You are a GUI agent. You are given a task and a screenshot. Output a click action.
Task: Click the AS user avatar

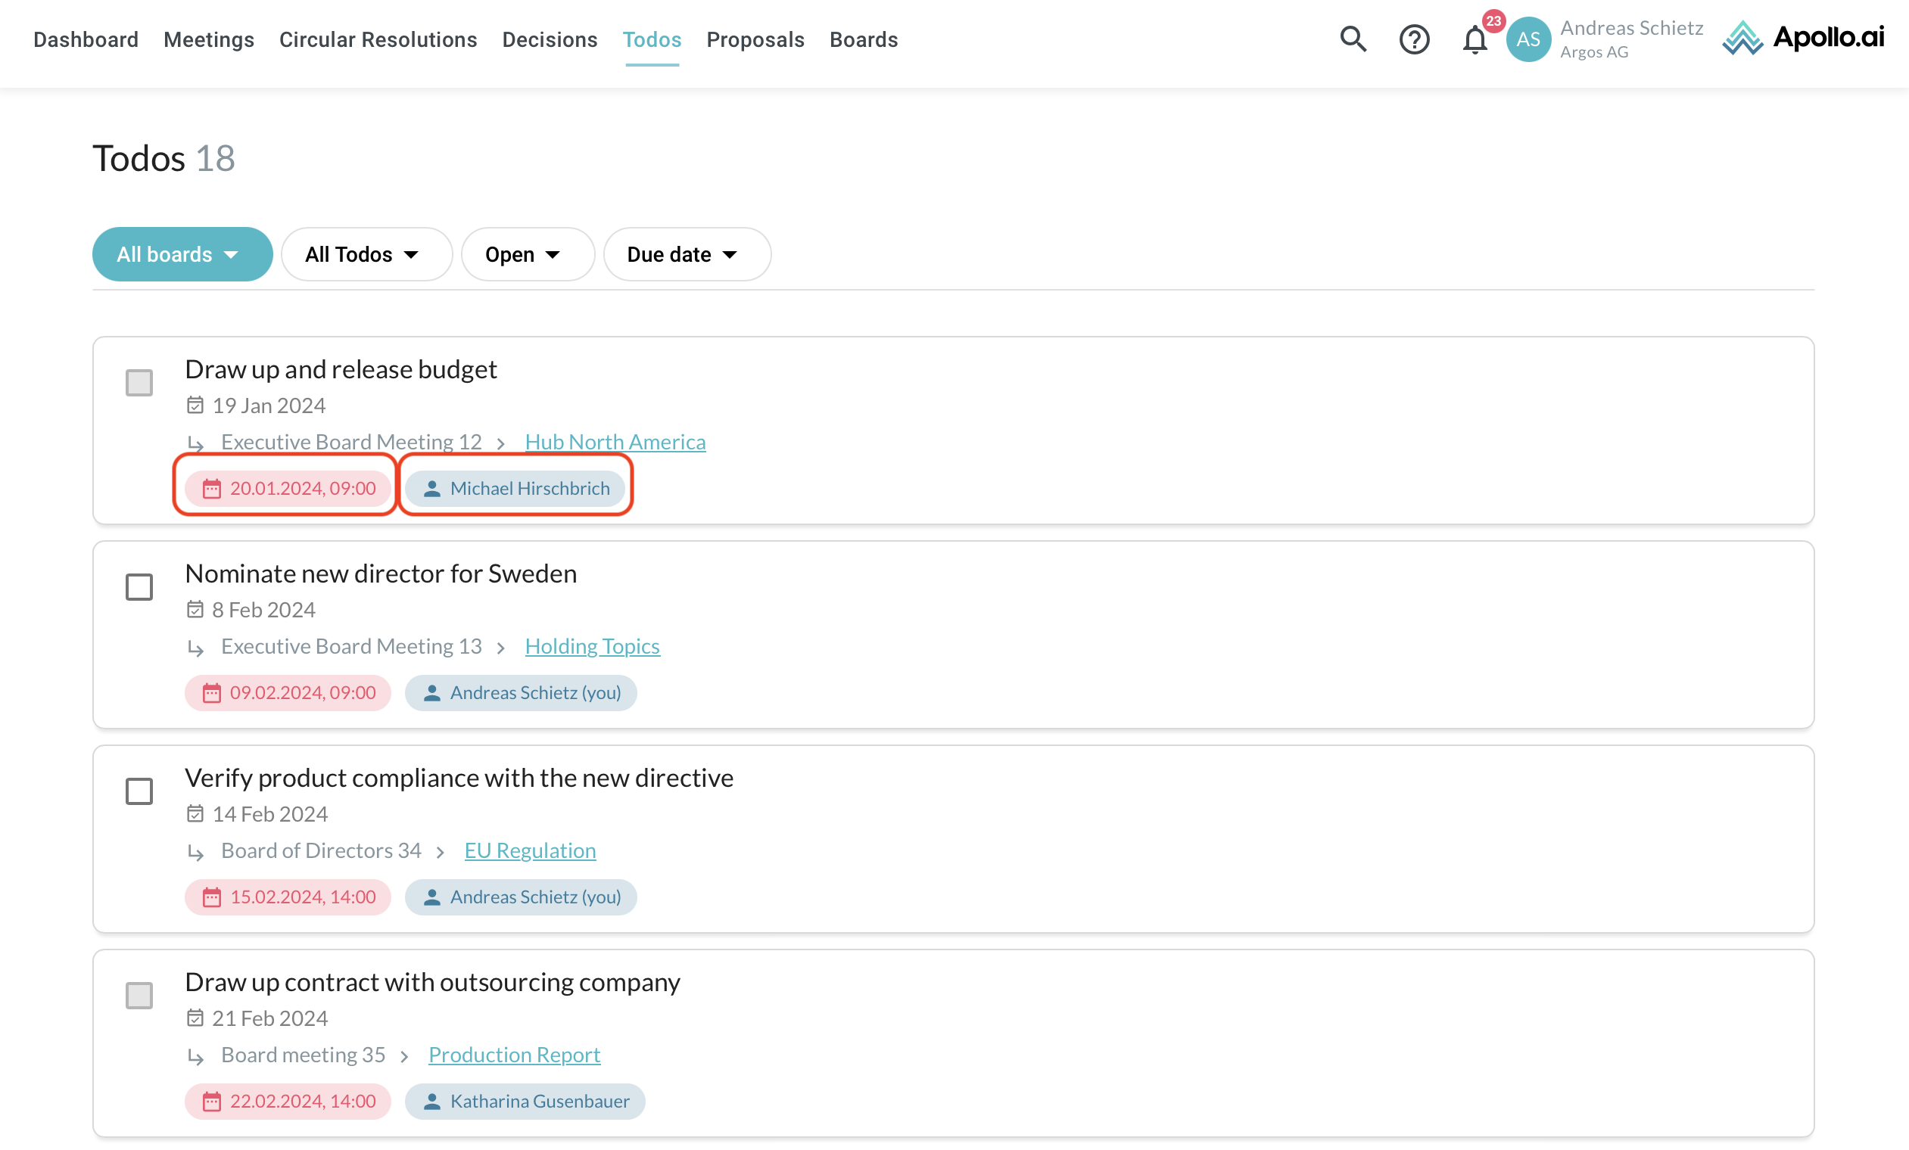[1527, 39]
